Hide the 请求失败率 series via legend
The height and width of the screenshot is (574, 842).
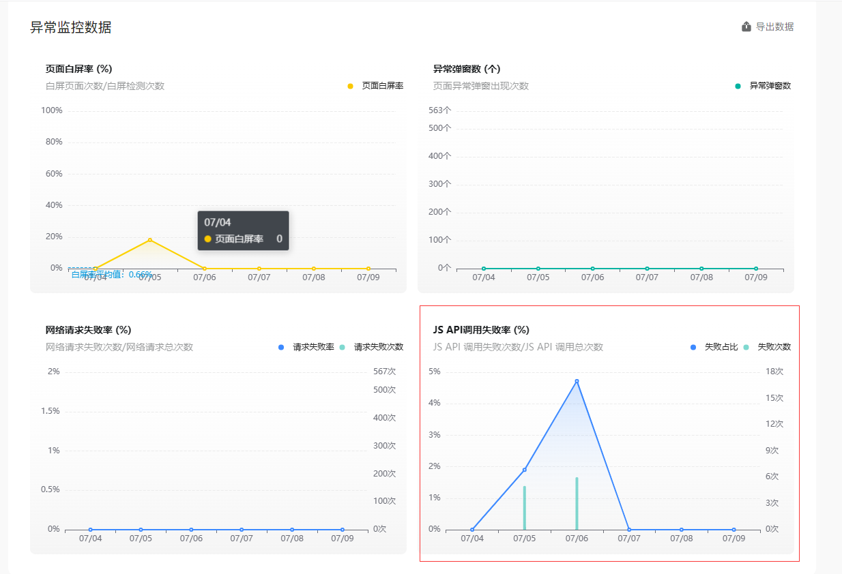click(x=306, y=347)
